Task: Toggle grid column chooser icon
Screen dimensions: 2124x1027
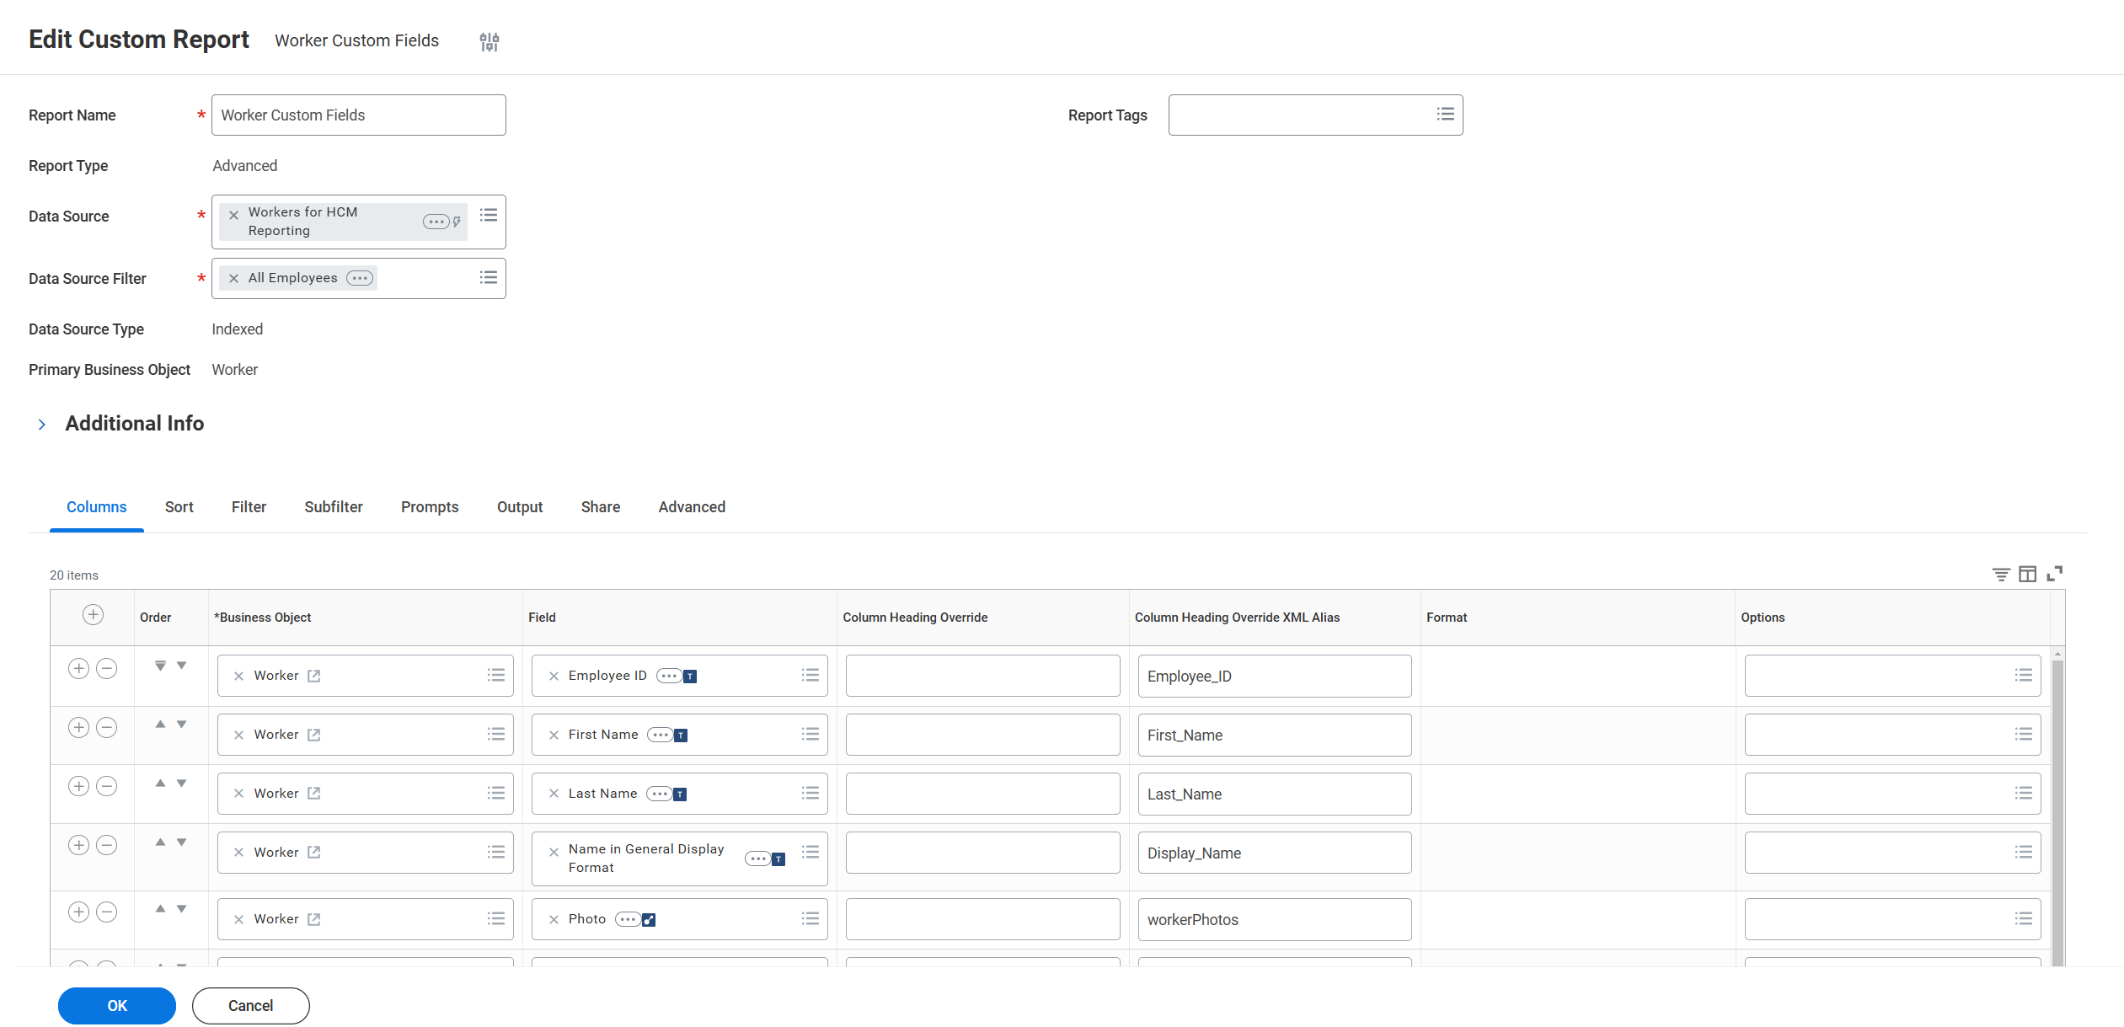Action: coord(2027,575)
